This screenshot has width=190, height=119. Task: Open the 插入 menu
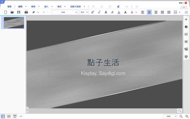pyautogui.click(x=46, y=6)
